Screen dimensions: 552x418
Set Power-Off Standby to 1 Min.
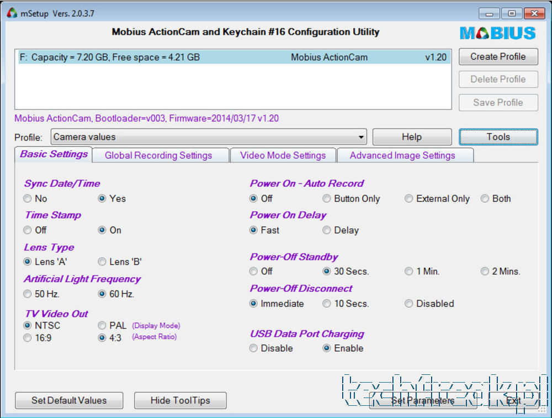(x=408, y=271)
